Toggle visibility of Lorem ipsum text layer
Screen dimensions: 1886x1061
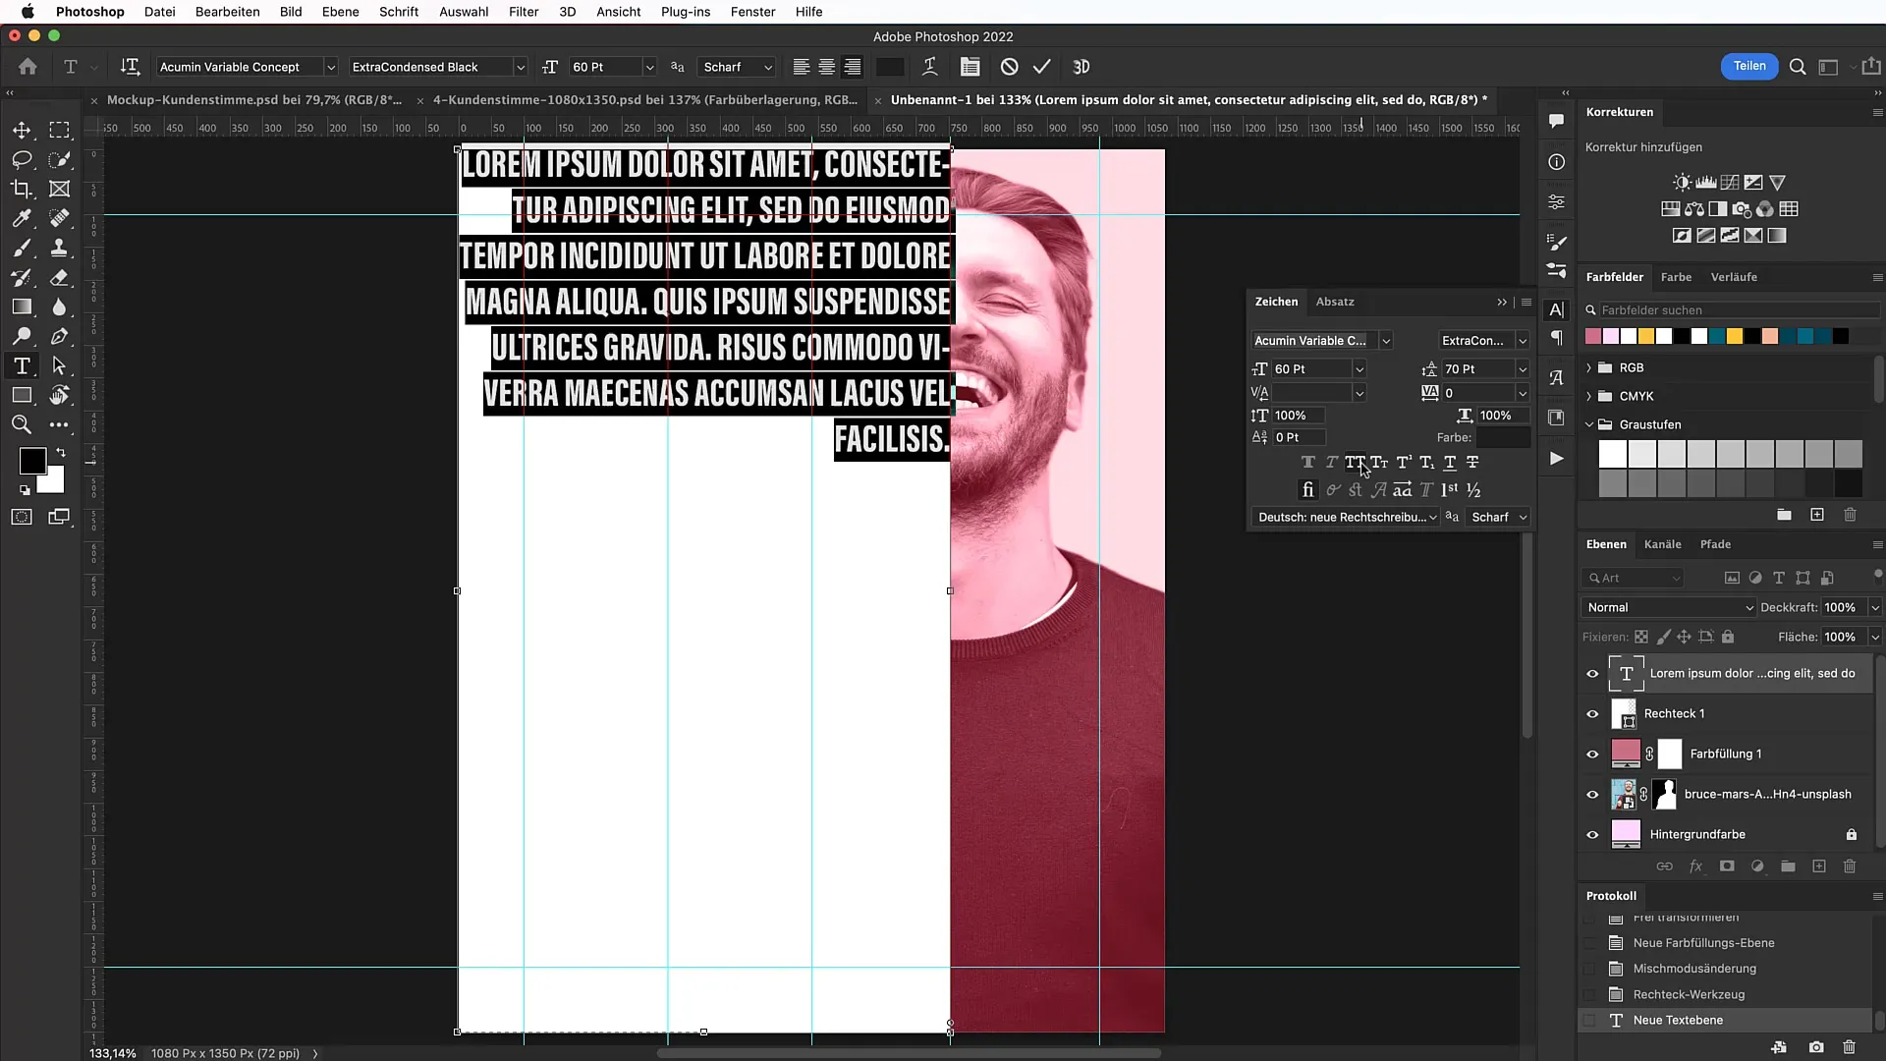tap(1592, 672)
